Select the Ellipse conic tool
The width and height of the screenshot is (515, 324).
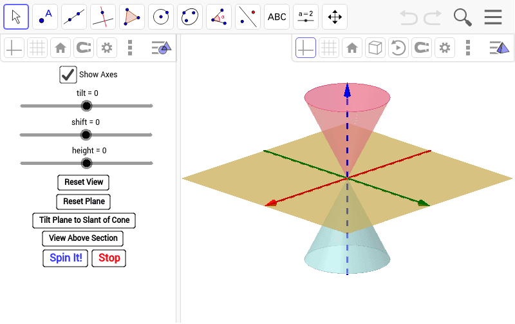(190, 17)
